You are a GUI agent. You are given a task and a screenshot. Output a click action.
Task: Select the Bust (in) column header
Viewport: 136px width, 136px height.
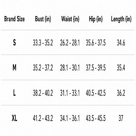(43, 19)
